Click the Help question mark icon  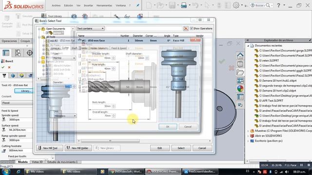(x=278, y=5)
